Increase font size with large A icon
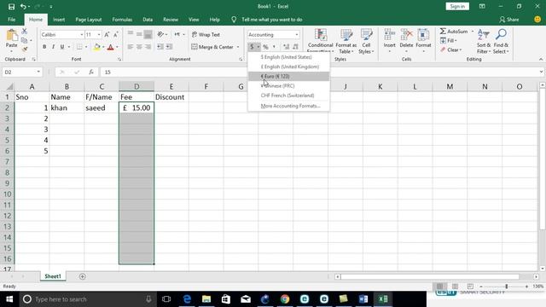This screenshot has width=546, height=307. (x=107, y=34)
